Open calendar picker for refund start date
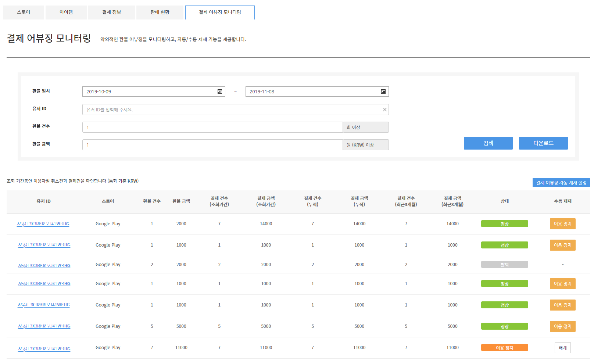Viewport: 594px width, 362px height. (220, 92)
